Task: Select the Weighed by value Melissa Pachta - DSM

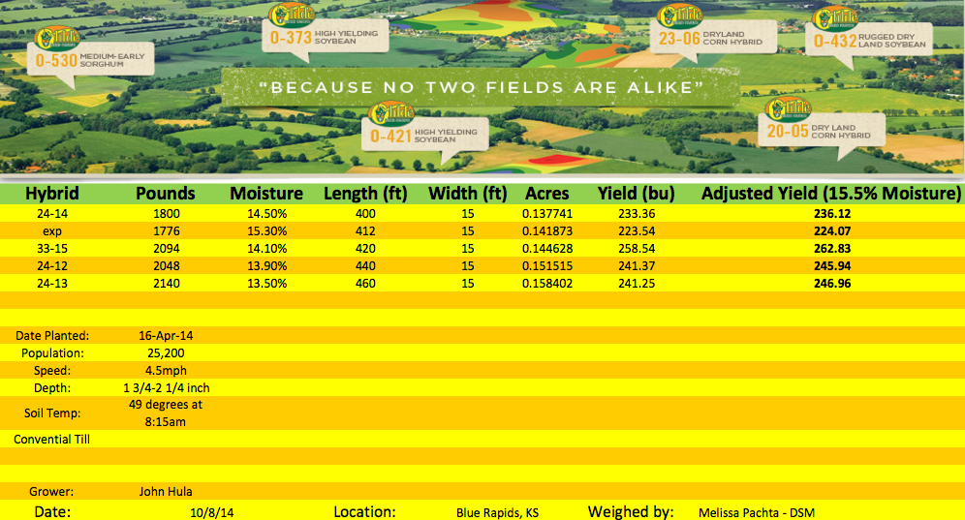Action: pos(759,511)
